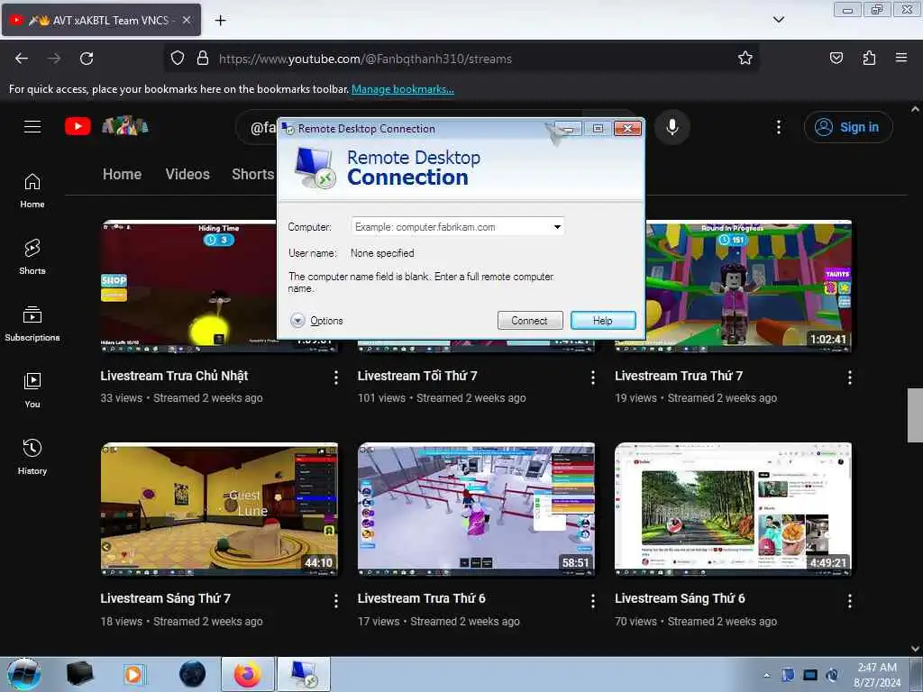The image size is (923, 692).
Task: Open more options for Livestream Tối Thứ 7
Action: coord(593,378)
